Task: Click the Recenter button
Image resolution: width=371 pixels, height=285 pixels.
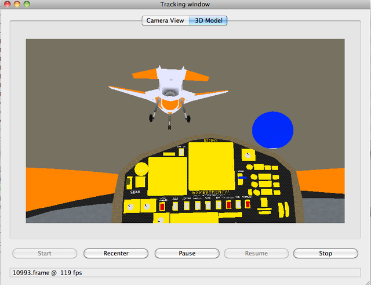Action: click(x=116, y=253)
